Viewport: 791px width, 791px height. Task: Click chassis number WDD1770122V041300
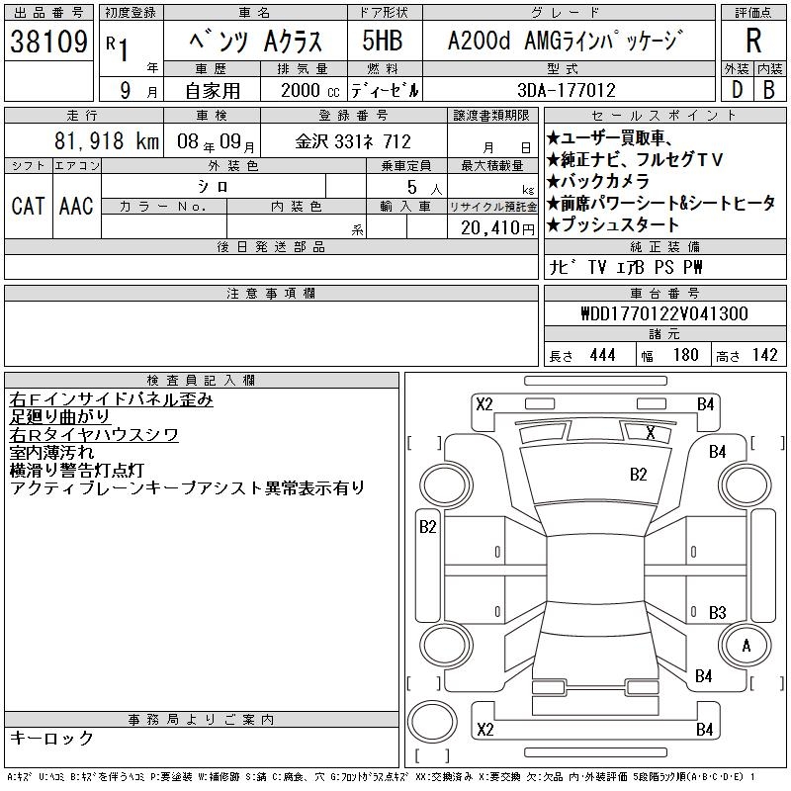(x=664, y=313)
